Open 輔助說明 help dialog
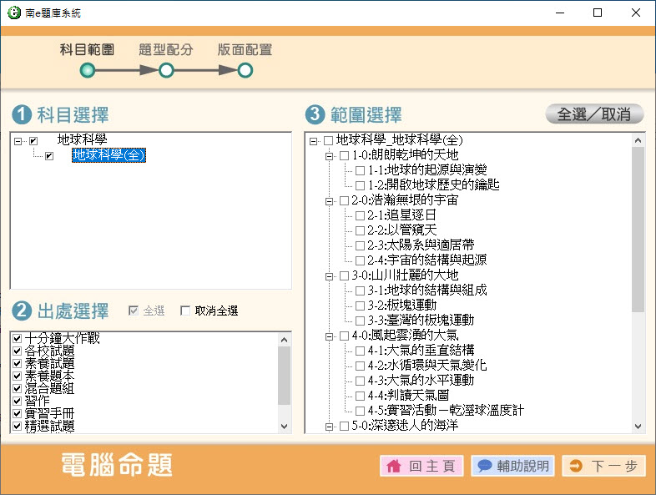Screen dimensions: 656x495 [512, 466]
